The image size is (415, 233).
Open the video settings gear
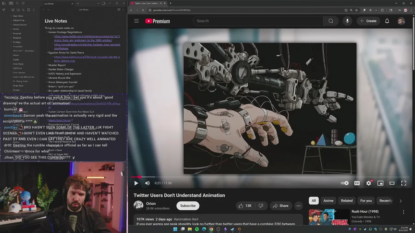click(x=369, y=183)
